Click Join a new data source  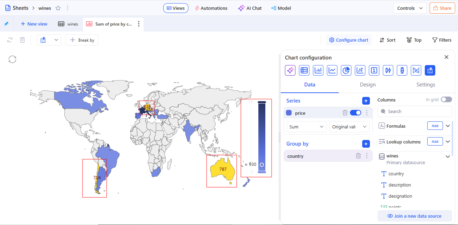[415, 216]
